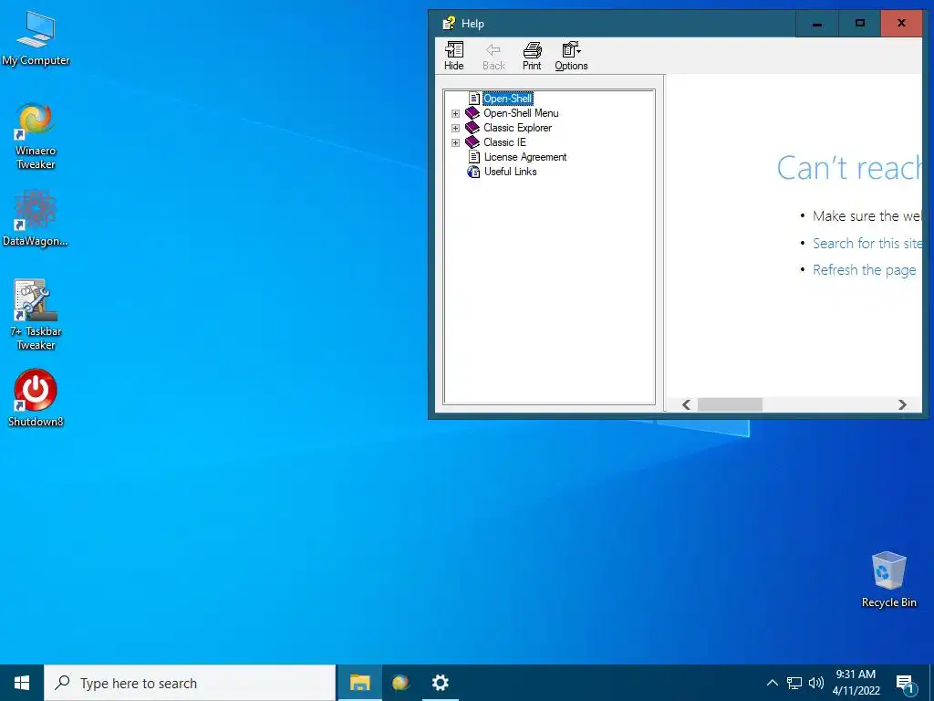Select the Shutdown8 desktop shortcut
This screenshot has width=934, height=701.
tap(36, 398)
